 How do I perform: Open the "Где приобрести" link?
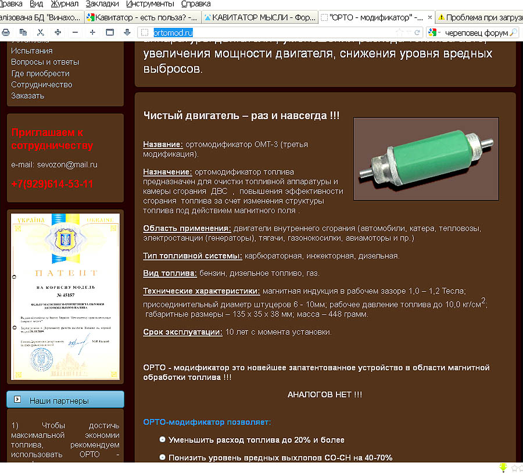40,73
